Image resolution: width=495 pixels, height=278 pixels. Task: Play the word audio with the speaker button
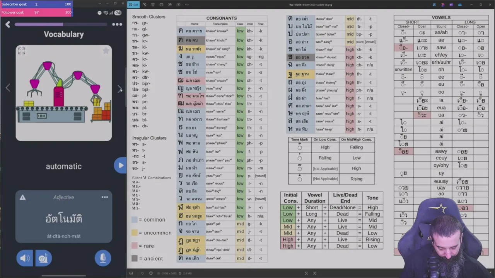[24, 258]
